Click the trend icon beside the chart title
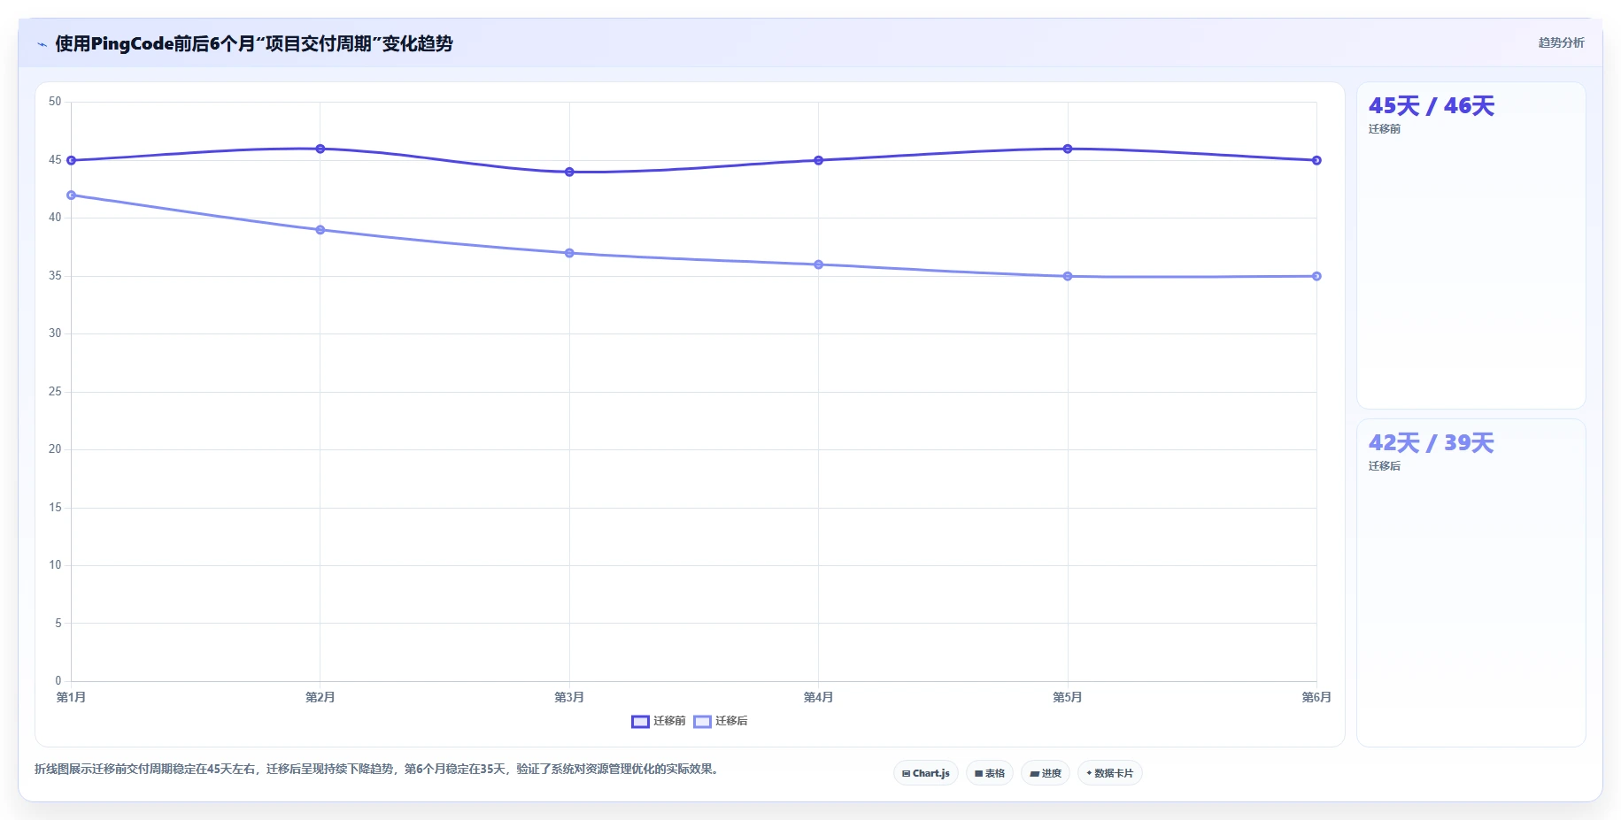Screen dimensions: 1621x820 tap(42, 43)
